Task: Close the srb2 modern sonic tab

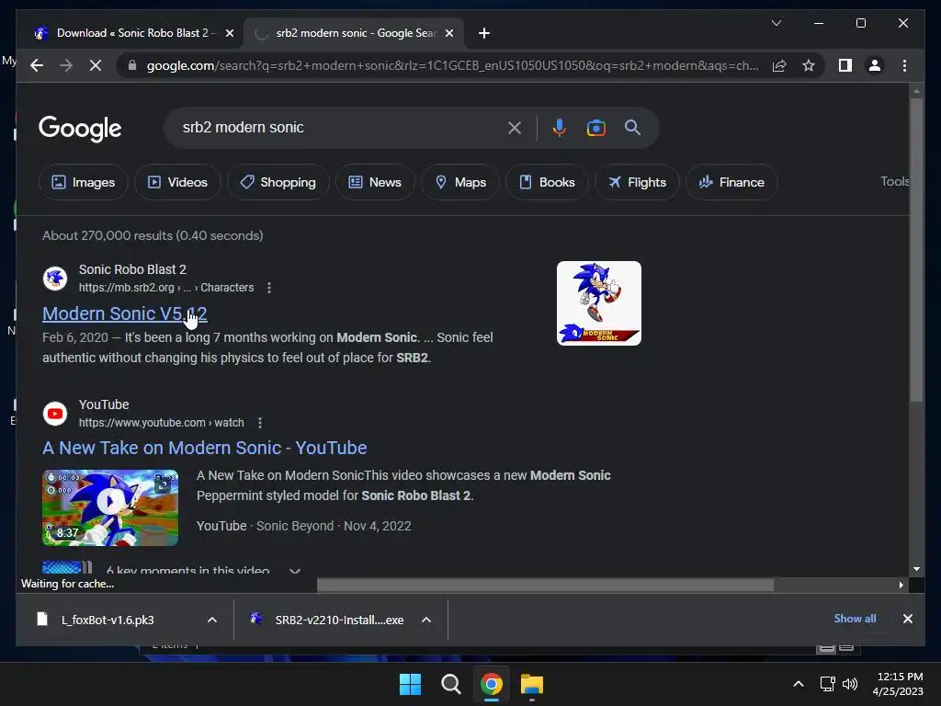Action: (448, 33)
